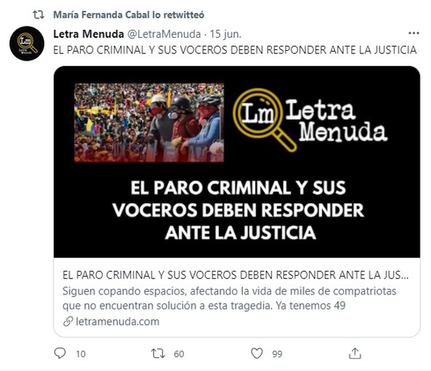Click the retweet arrows icon below the card
Screen dimensions: 431x371
click(158, 353)
